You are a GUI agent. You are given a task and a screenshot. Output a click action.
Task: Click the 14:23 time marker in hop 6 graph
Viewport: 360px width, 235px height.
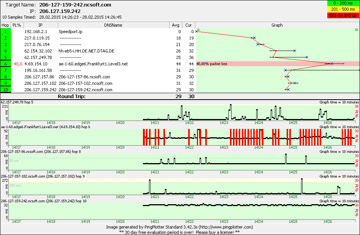point(224,147)
